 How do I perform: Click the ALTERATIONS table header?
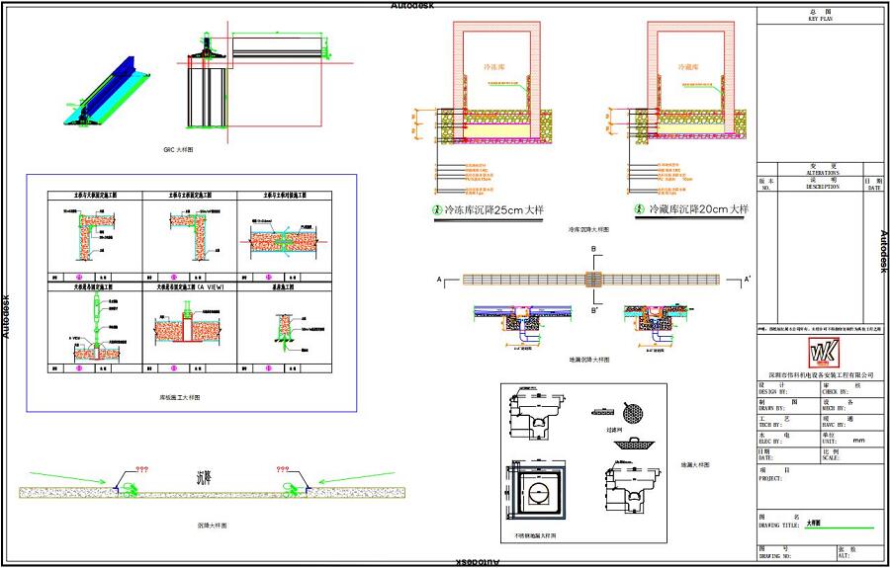820,169
